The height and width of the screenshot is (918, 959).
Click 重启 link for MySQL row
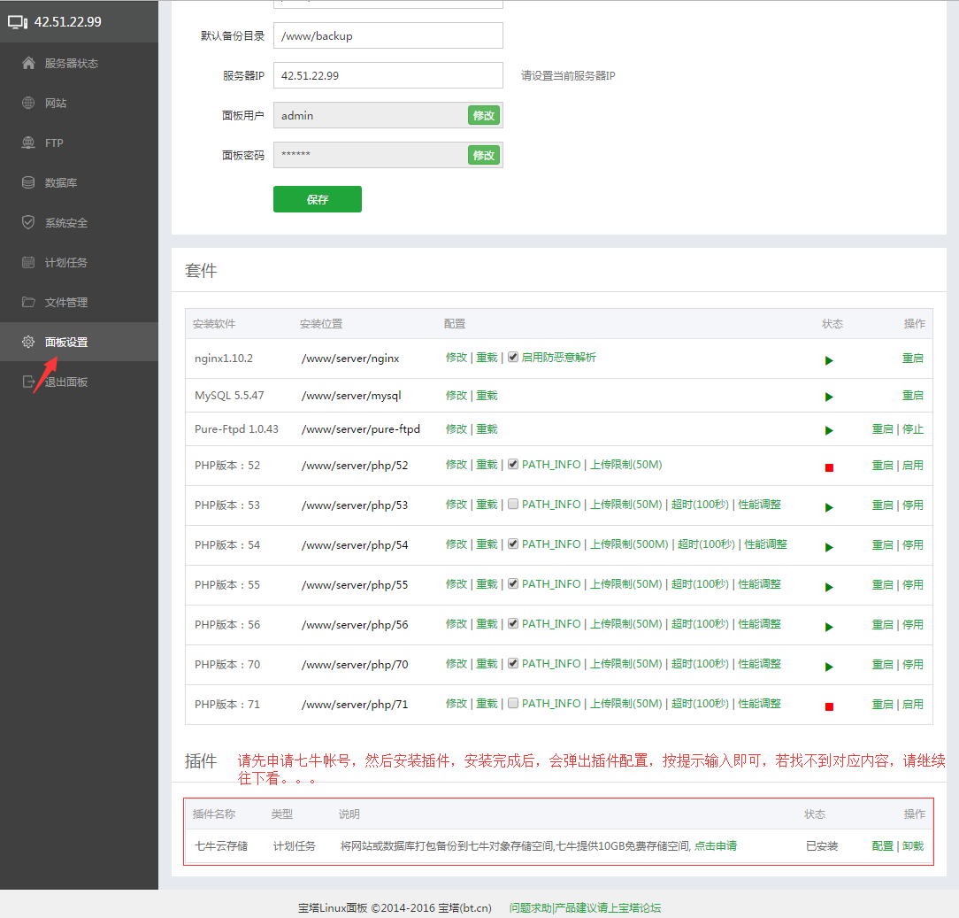[912, 396]
